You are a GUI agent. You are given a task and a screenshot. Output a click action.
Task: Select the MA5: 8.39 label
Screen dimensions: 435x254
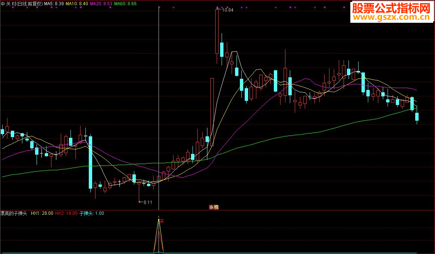coord(54,4)
